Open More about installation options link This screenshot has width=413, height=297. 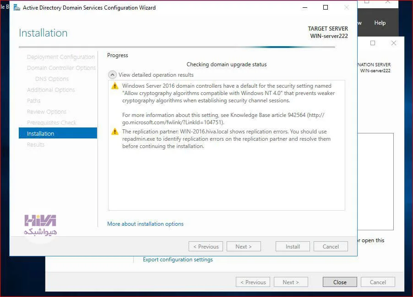coord(146,224)
